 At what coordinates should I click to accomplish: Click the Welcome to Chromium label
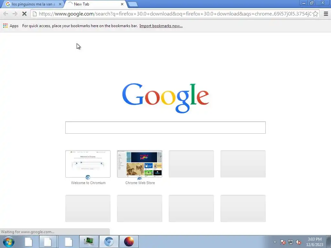88,183
